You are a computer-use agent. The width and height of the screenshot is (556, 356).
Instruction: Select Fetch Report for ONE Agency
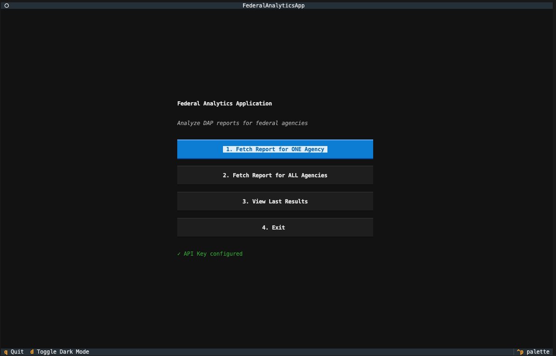click(275, 149)
